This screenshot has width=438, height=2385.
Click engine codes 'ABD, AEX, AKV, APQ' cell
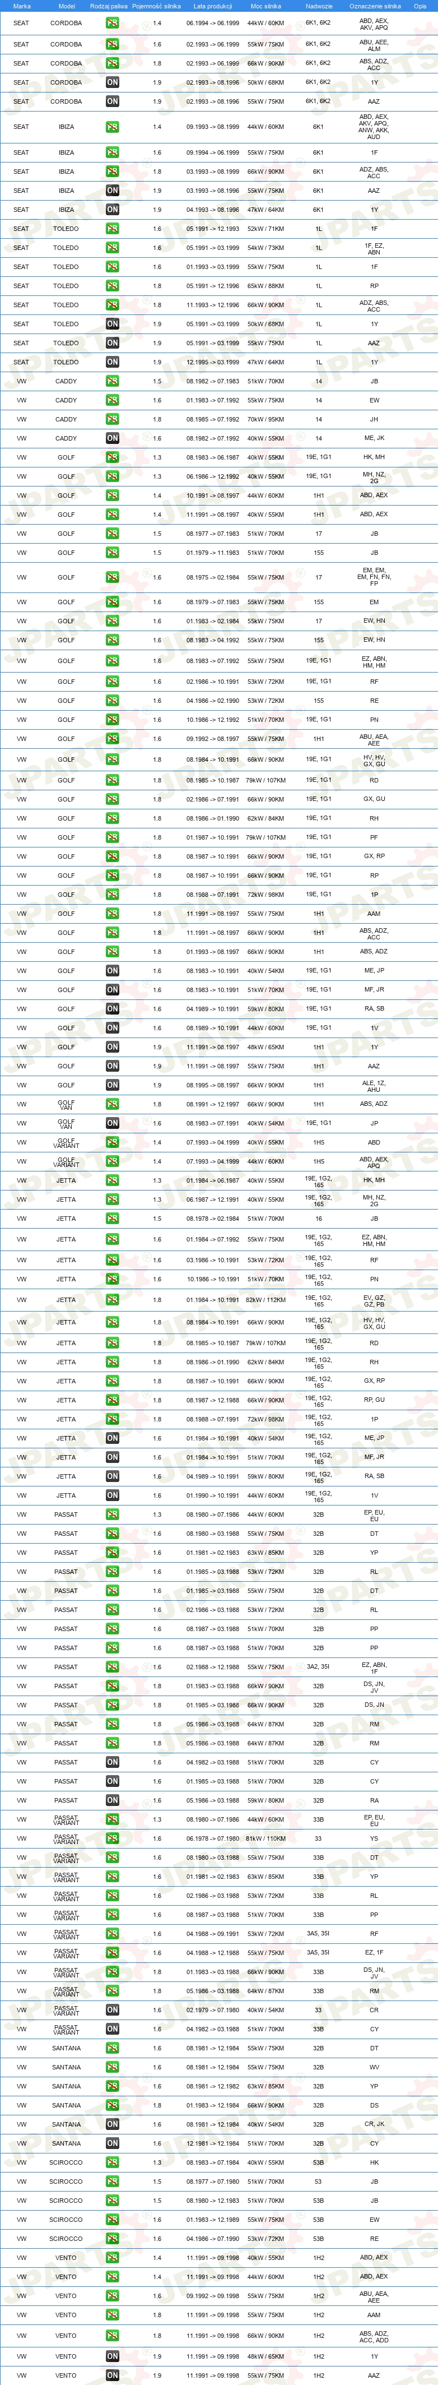(374, 23)
